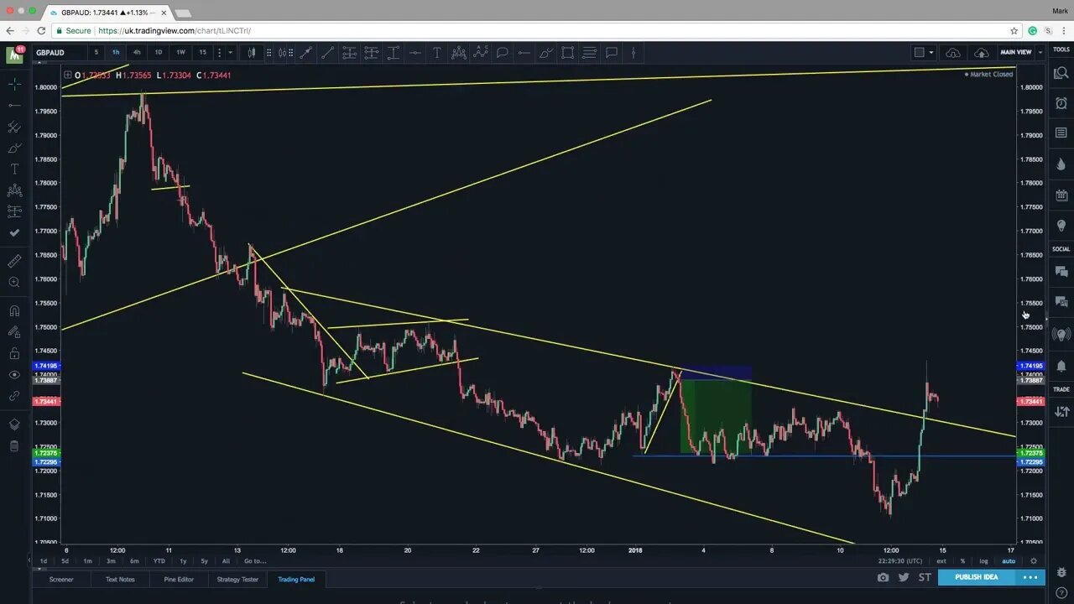Select the 1W interval button
This screenshot has width=1074, height=604.
(x=180, y=52)
